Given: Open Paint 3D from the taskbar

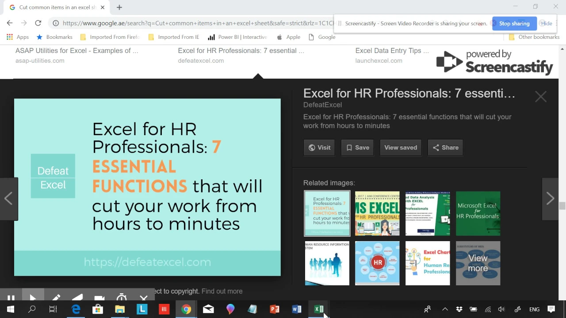Looking at the screenshot, I should (230, 309).
